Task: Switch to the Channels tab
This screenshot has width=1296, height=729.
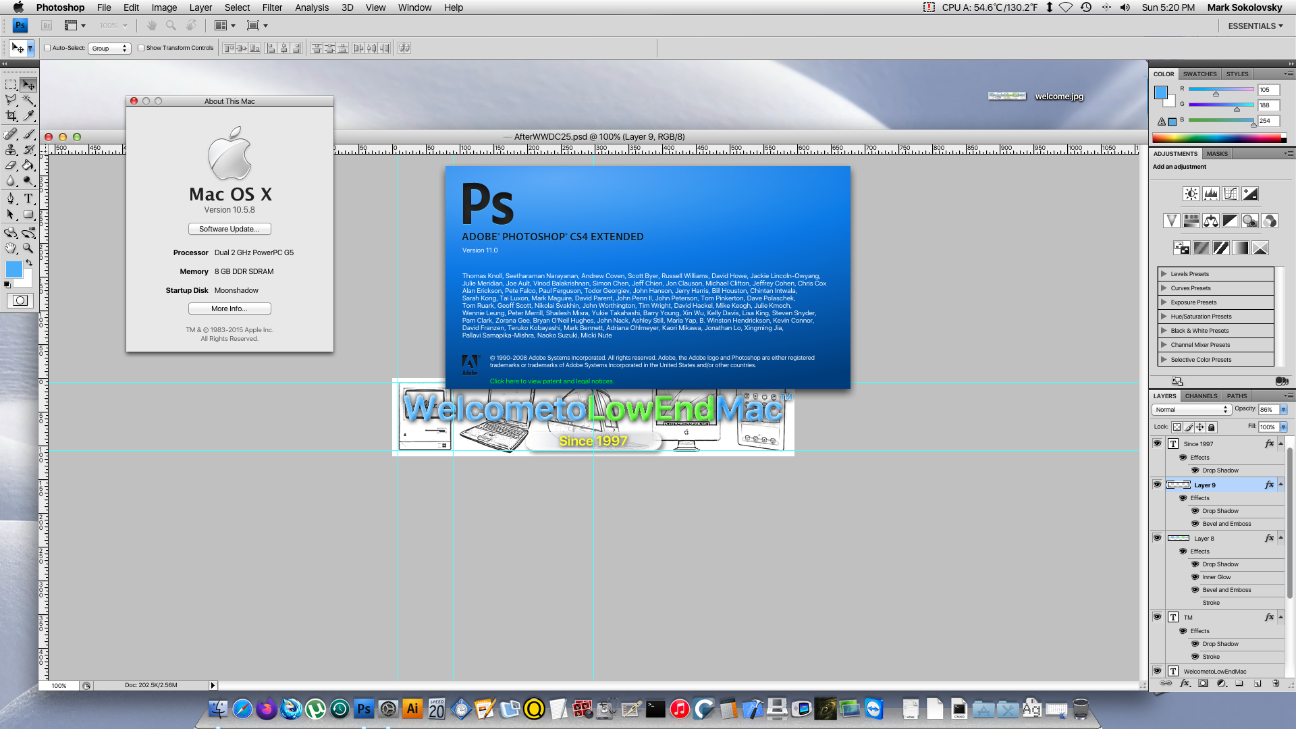Action: [1201, 396]
